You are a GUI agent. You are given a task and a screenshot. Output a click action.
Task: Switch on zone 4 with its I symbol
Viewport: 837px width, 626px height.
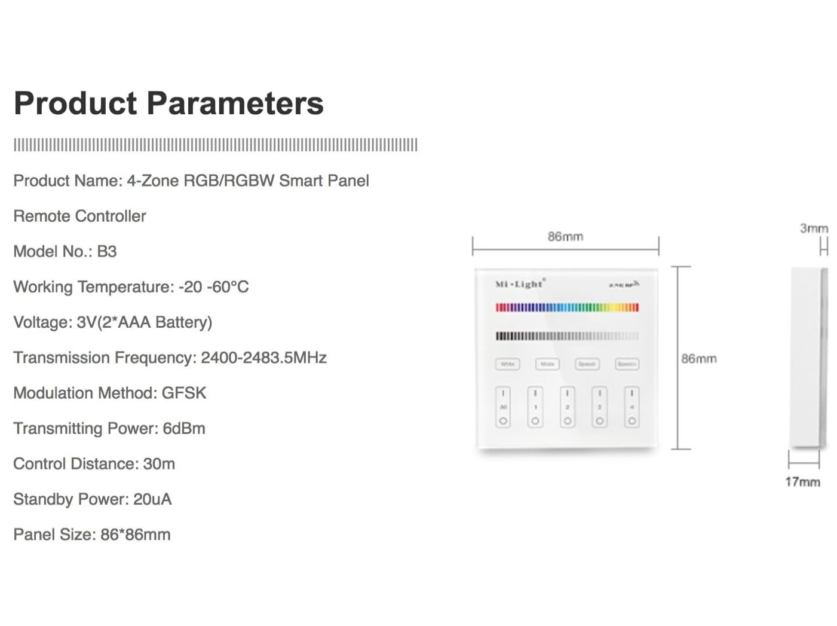click(631, 393)
